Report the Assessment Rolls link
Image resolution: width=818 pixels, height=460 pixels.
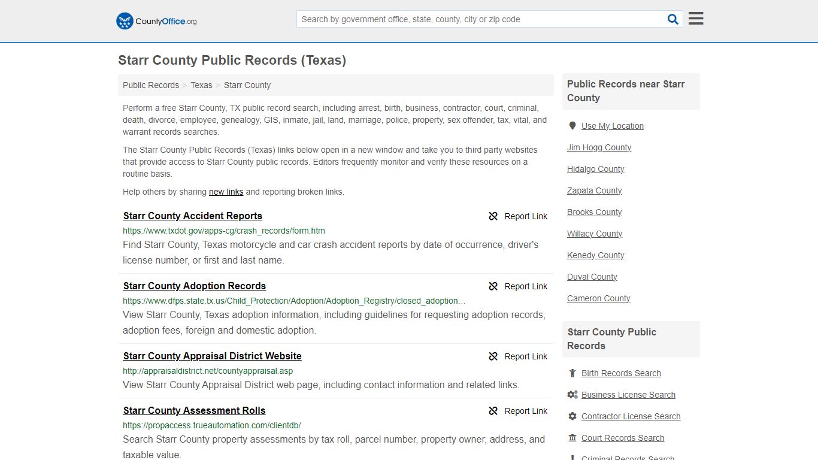(526, 411)
